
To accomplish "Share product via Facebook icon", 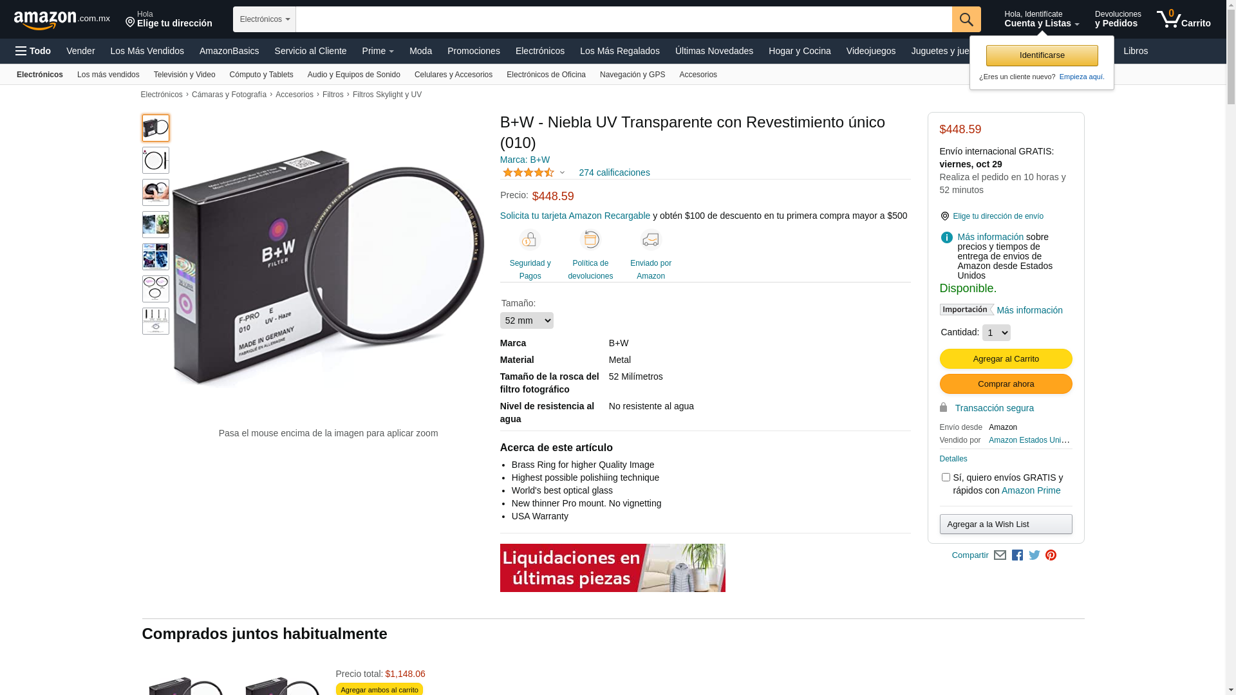I will (1017, 555).
